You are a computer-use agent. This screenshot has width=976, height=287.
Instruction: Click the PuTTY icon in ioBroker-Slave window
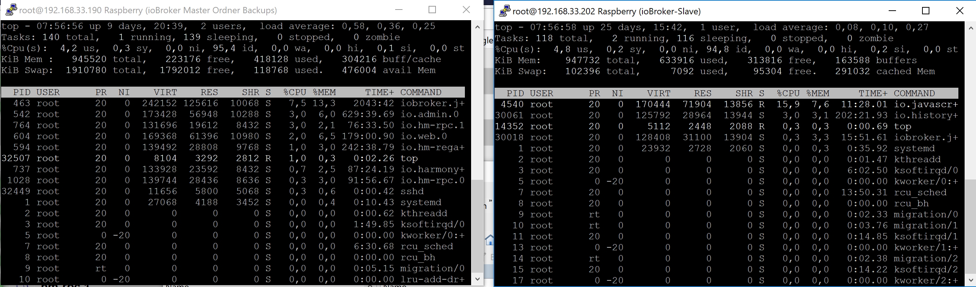coord(505,11)
